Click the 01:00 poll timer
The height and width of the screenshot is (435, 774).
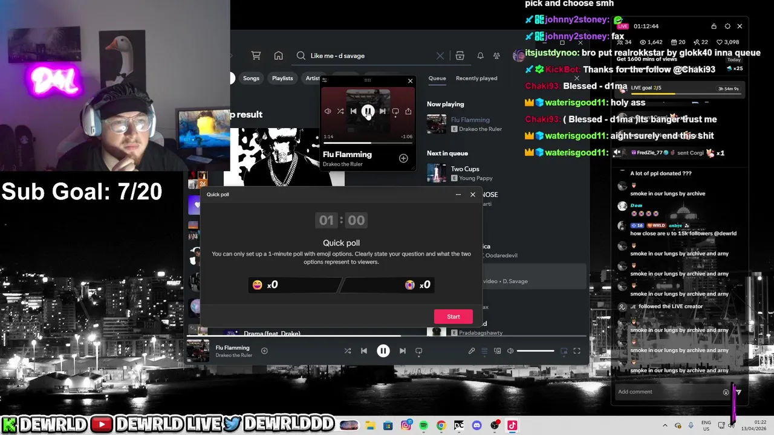pos(341,221)
